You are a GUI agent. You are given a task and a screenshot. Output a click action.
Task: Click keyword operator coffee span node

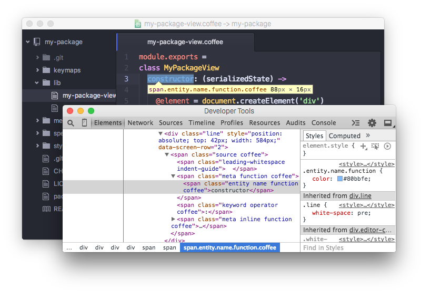227,209
